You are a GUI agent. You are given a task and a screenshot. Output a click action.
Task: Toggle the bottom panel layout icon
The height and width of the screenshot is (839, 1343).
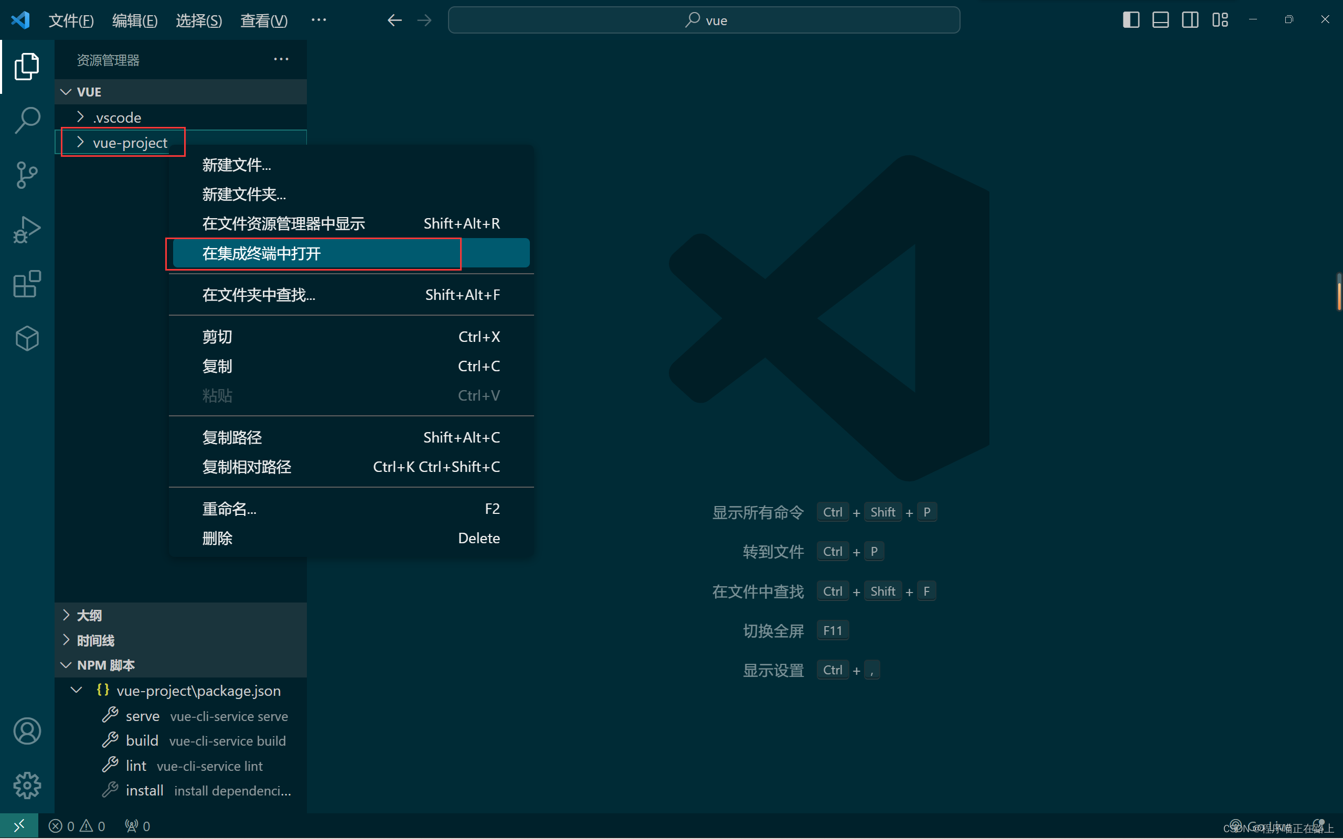[x=1160, y=20]
